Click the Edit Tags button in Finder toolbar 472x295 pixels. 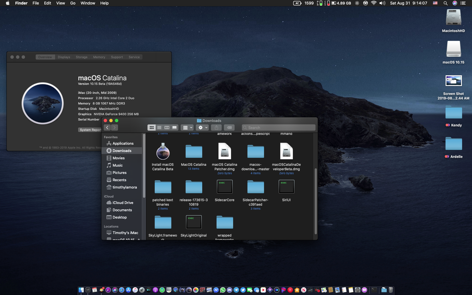pos(229,128)
